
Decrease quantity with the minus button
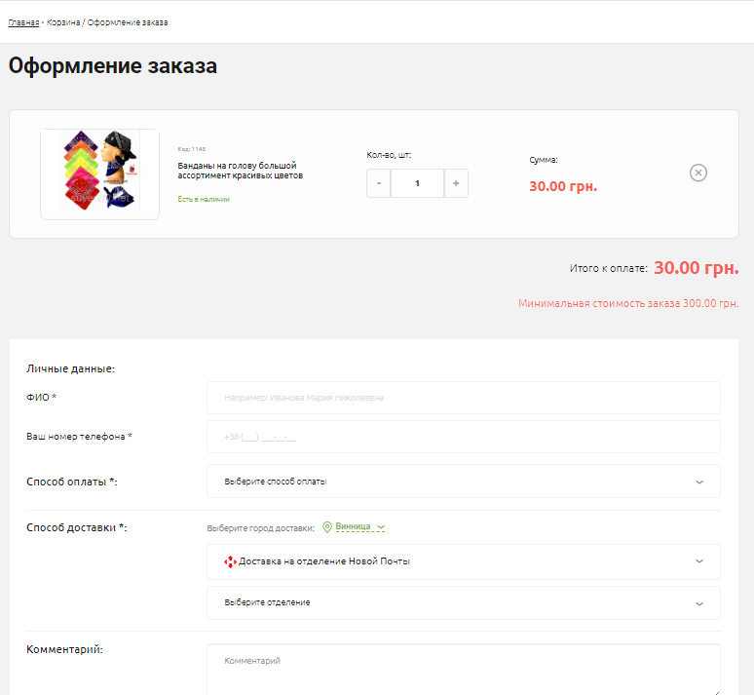click(x=379, y=183)
